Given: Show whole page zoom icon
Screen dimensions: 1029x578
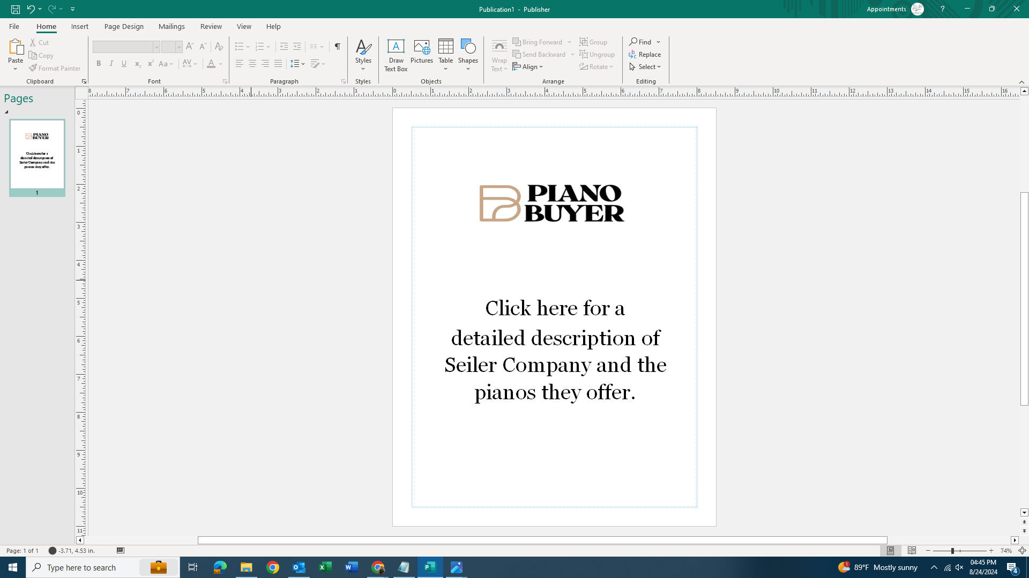Looking at the screenshot, I should tap(1022, 551).
